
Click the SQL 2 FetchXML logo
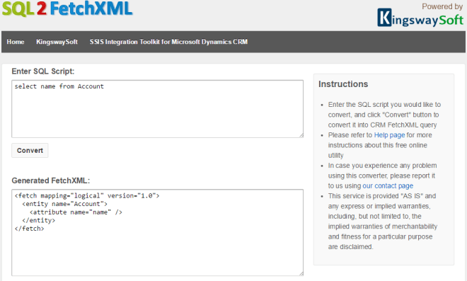(67, 8)
